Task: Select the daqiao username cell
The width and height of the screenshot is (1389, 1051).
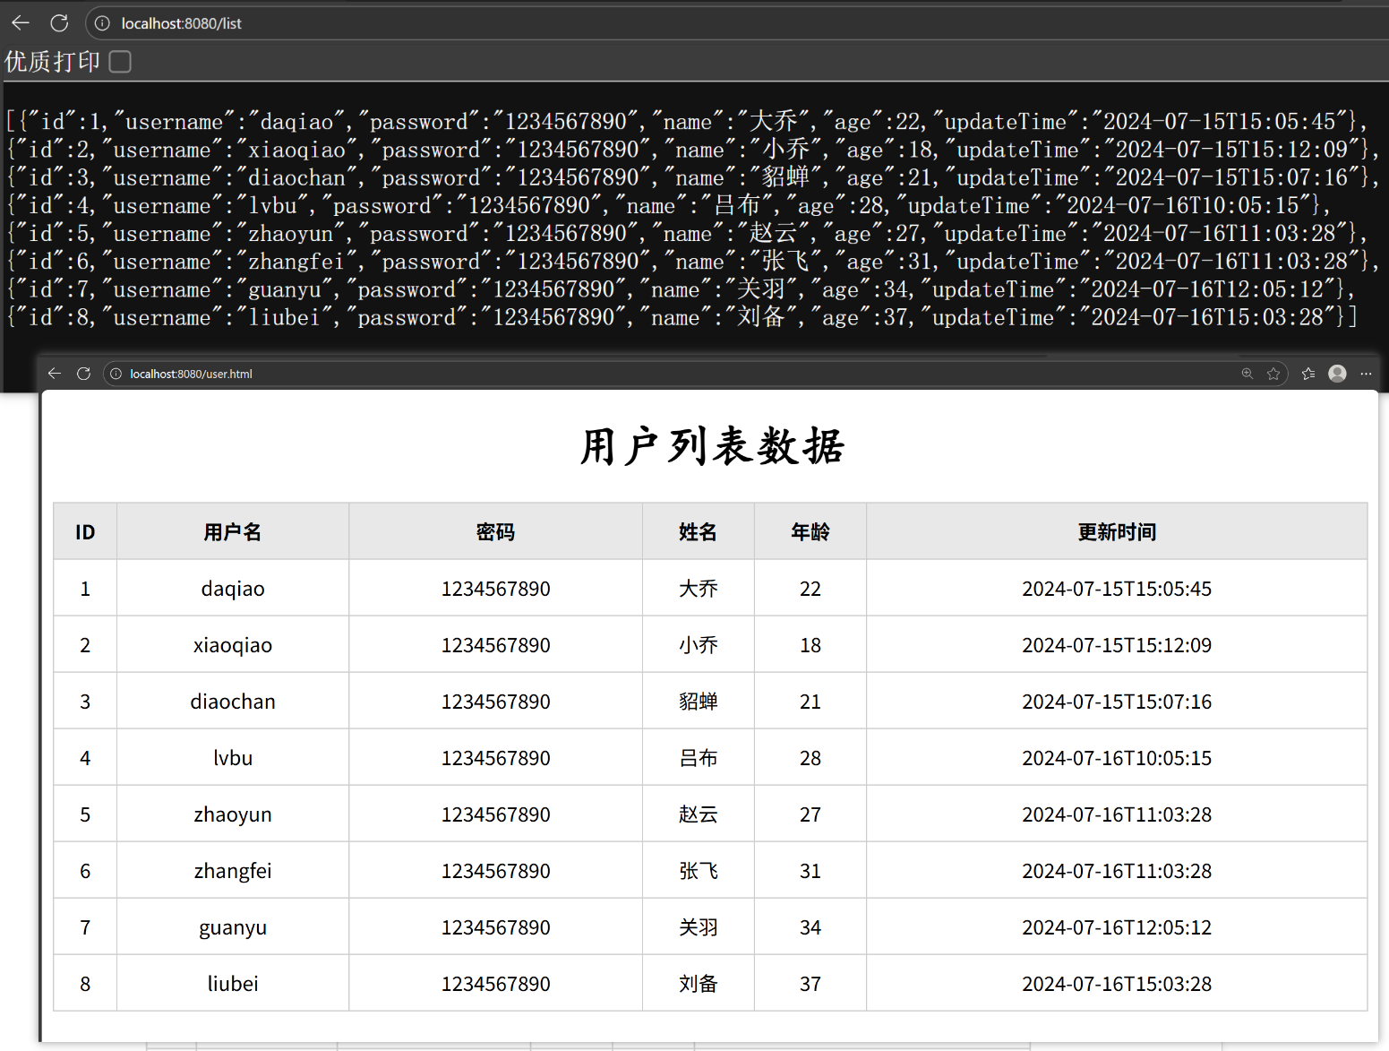Action: [233, 589]
